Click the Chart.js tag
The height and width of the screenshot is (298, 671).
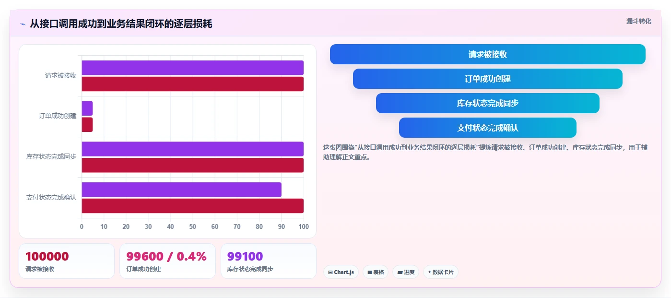[x=341, y=272]
